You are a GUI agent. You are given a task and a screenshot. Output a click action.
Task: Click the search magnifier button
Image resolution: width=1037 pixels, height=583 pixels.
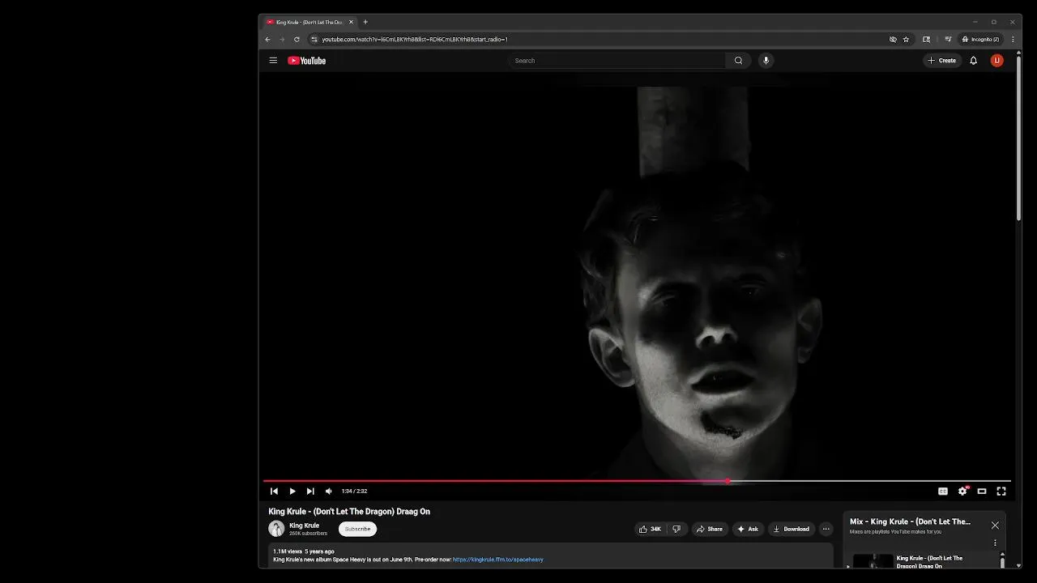(738, 61)
